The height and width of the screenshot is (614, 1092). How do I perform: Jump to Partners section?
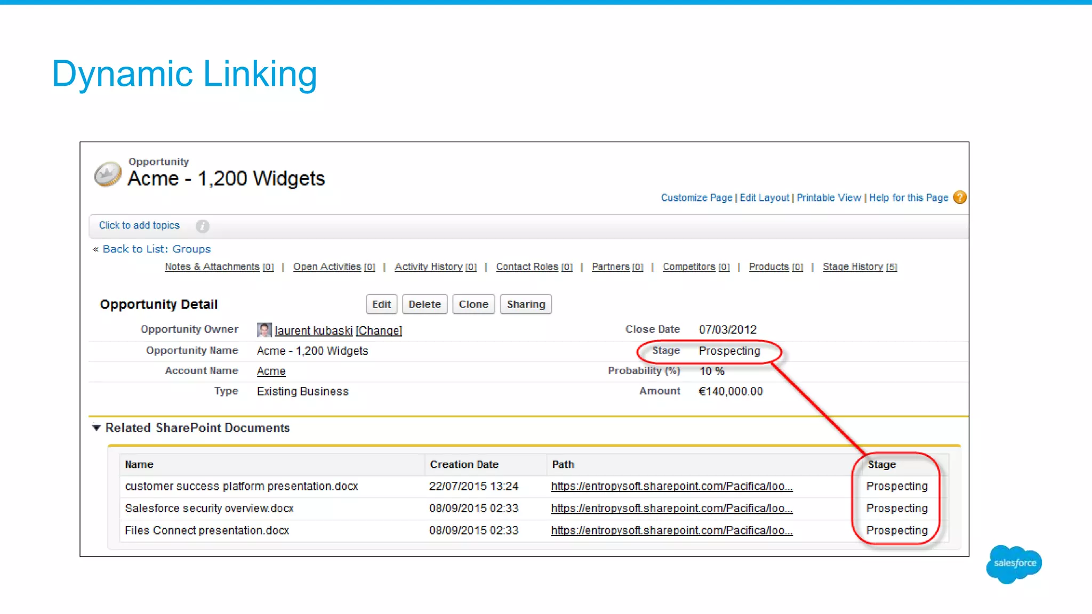click(617, 266)
